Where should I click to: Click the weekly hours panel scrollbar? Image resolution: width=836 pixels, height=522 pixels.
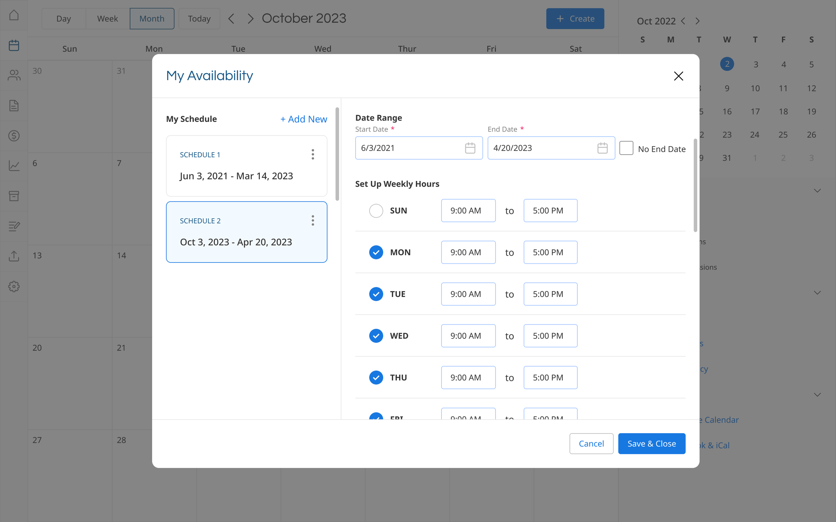[x=695, y=185]
